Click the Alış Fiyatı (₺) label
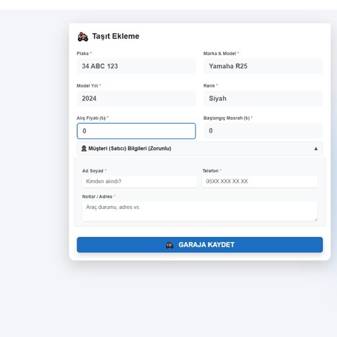 click(91, 118)
